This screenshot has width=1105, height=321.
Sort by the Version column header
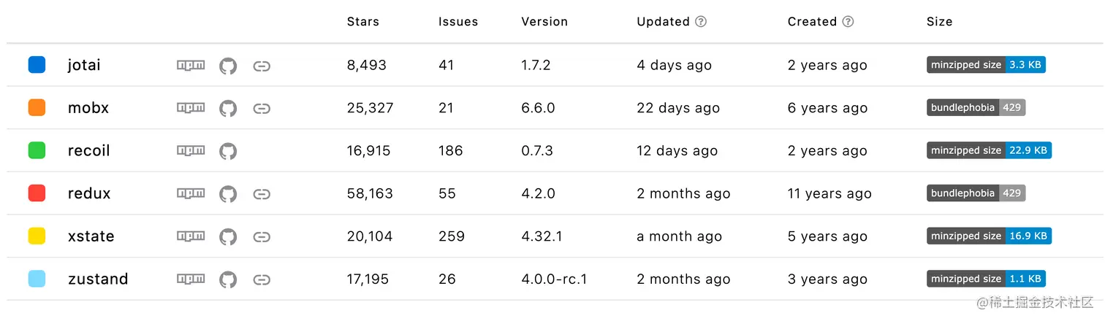click(x=544, y=21)
